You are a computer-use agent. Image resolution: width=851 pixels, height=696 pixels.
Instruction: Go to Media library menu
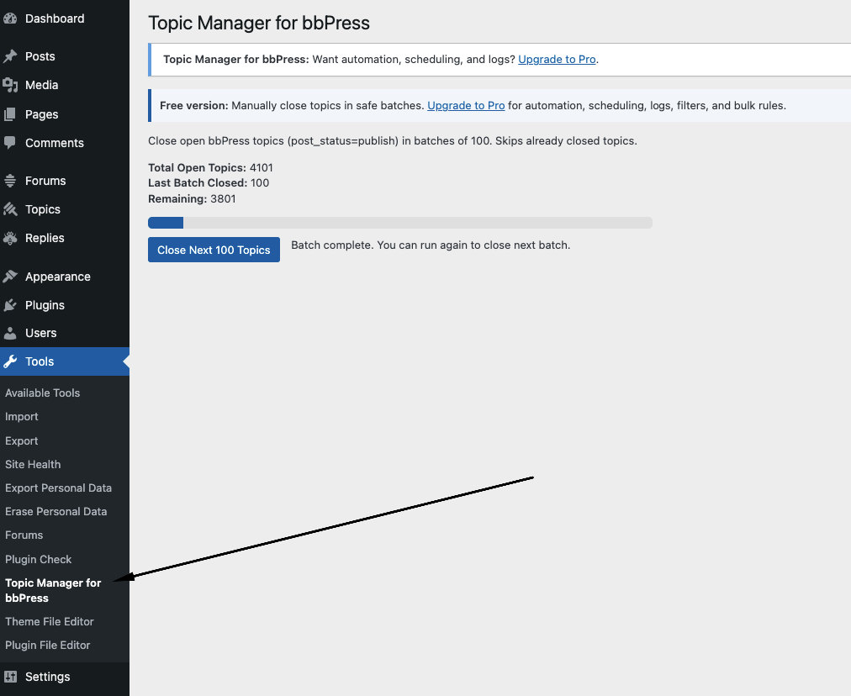42,85
